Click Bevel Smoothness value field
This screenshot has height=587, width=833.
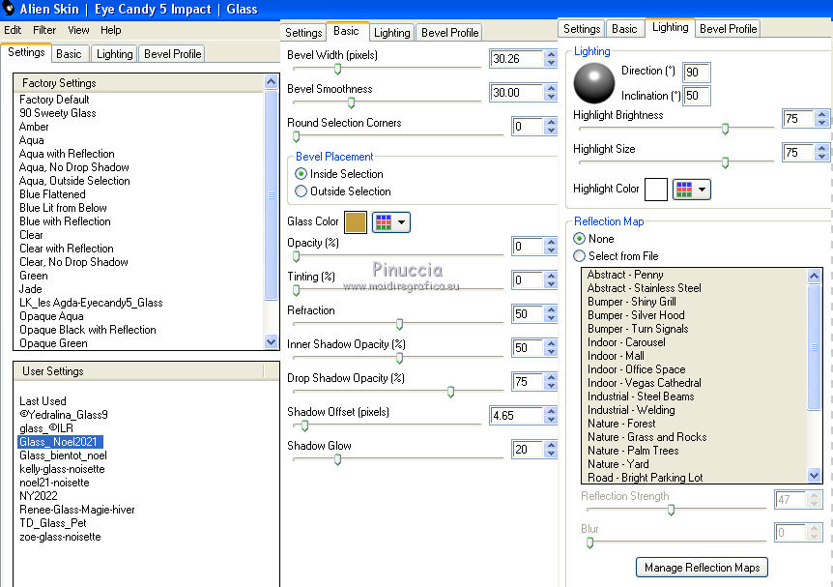(x=516, y=93)
